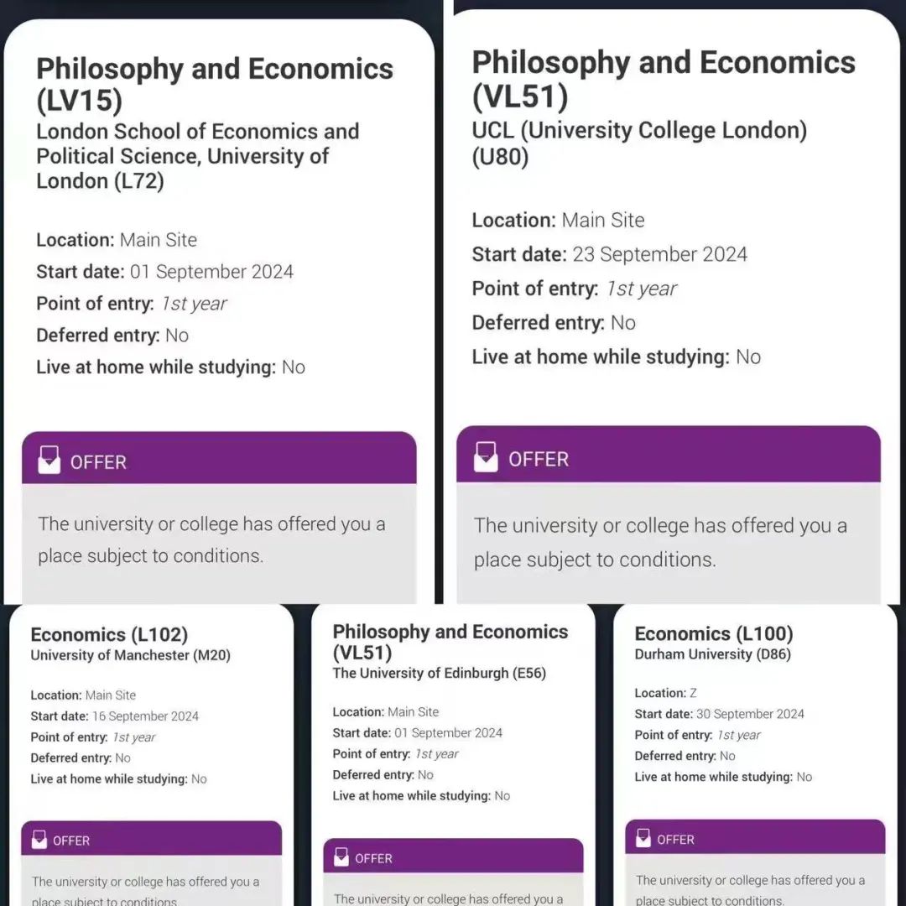Open the Philosophy and Economics (LV15) course title
The image size is (906, 906).
point(215,84)
